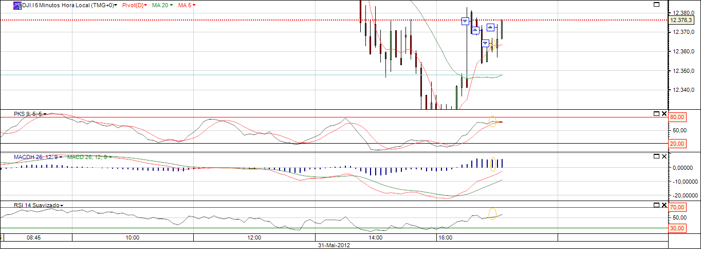701x258 pixels.
Task: Close the PKS indicator panel
Action: [x=663, y=113]
